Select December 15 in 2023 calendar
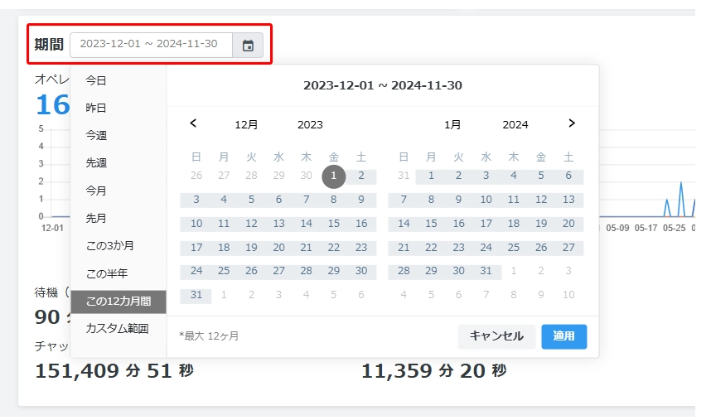The image size is (706, 420). 334,224
